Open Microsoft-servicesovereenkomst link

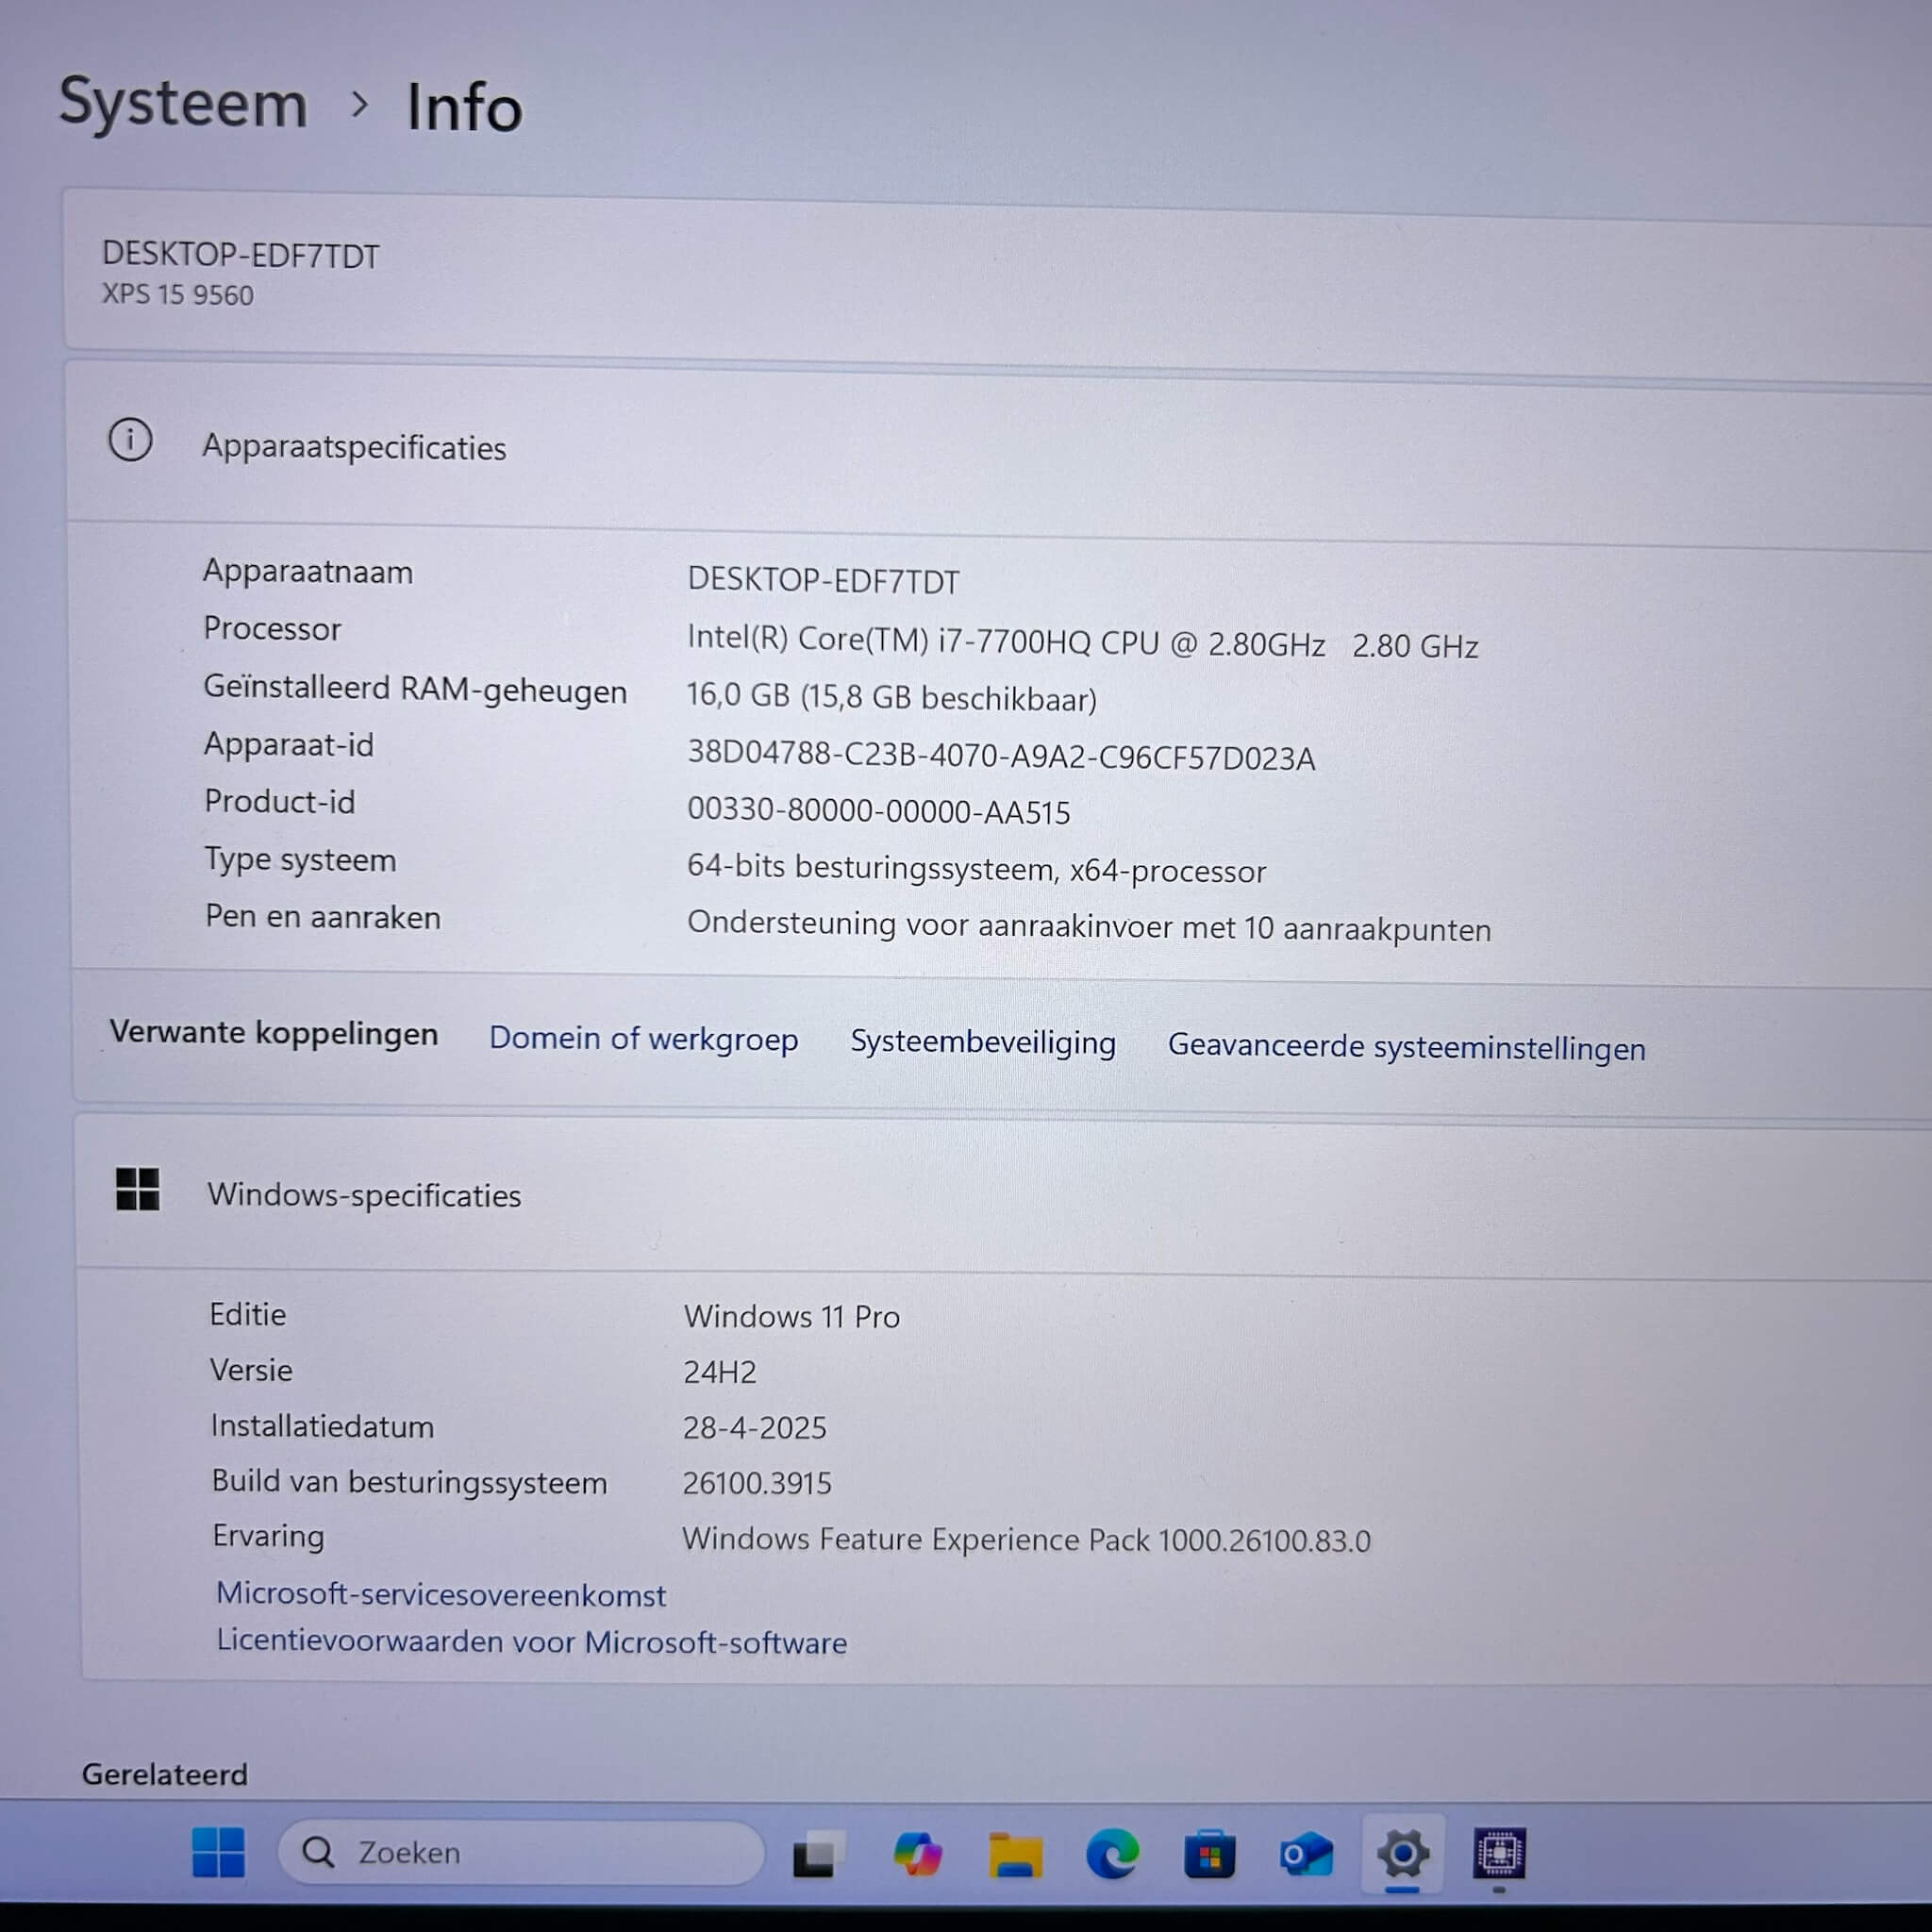tap(441, 1594)
